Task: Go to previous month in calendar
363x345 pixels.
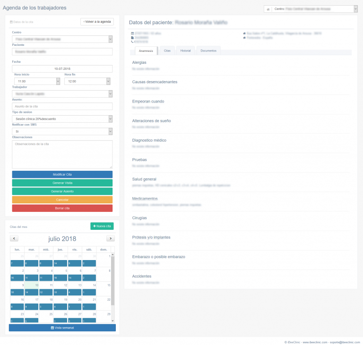Action: [14, 238]
